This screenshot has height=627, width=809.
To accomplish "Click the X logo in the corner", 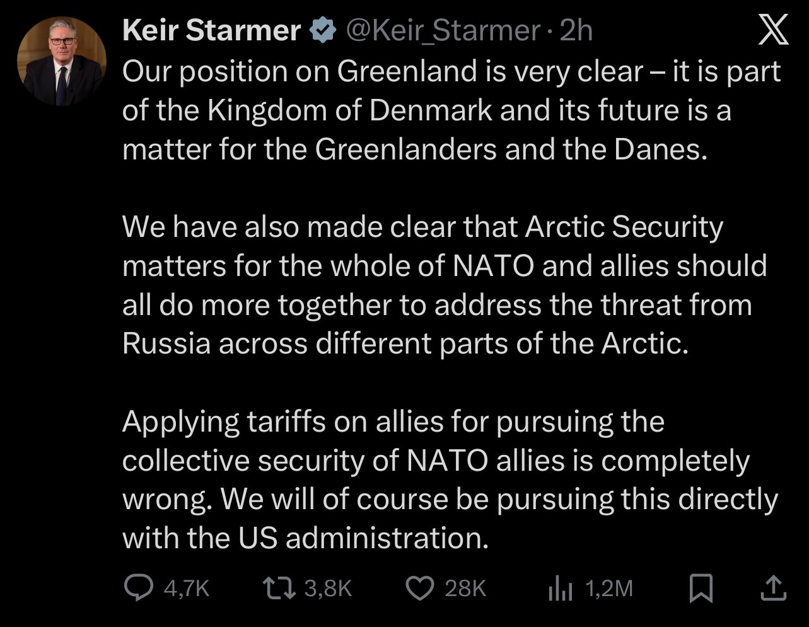I will (773, 31).
